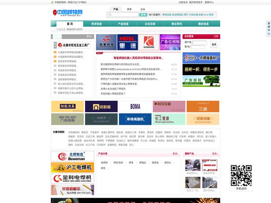Open the 化工管道 ad tile

coord(169,119)
